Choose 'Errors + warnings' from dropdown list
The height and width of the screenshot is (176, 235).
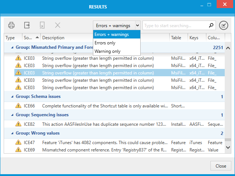point(112,34)
